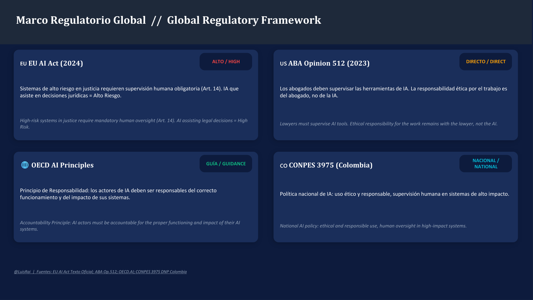Click the NACIONAL / NATIONAL badge
Screen dimensions: 533x300
pos(486,163)
